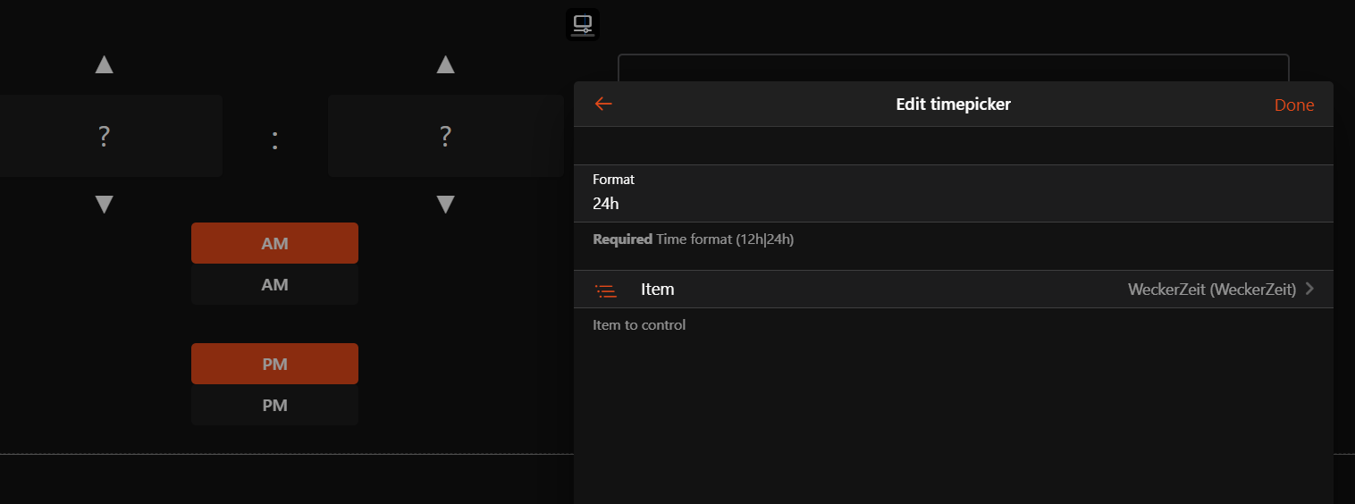Click the monitor icon at the top
The height and width of the screenshot is (504, 1355).
[583, 24]
